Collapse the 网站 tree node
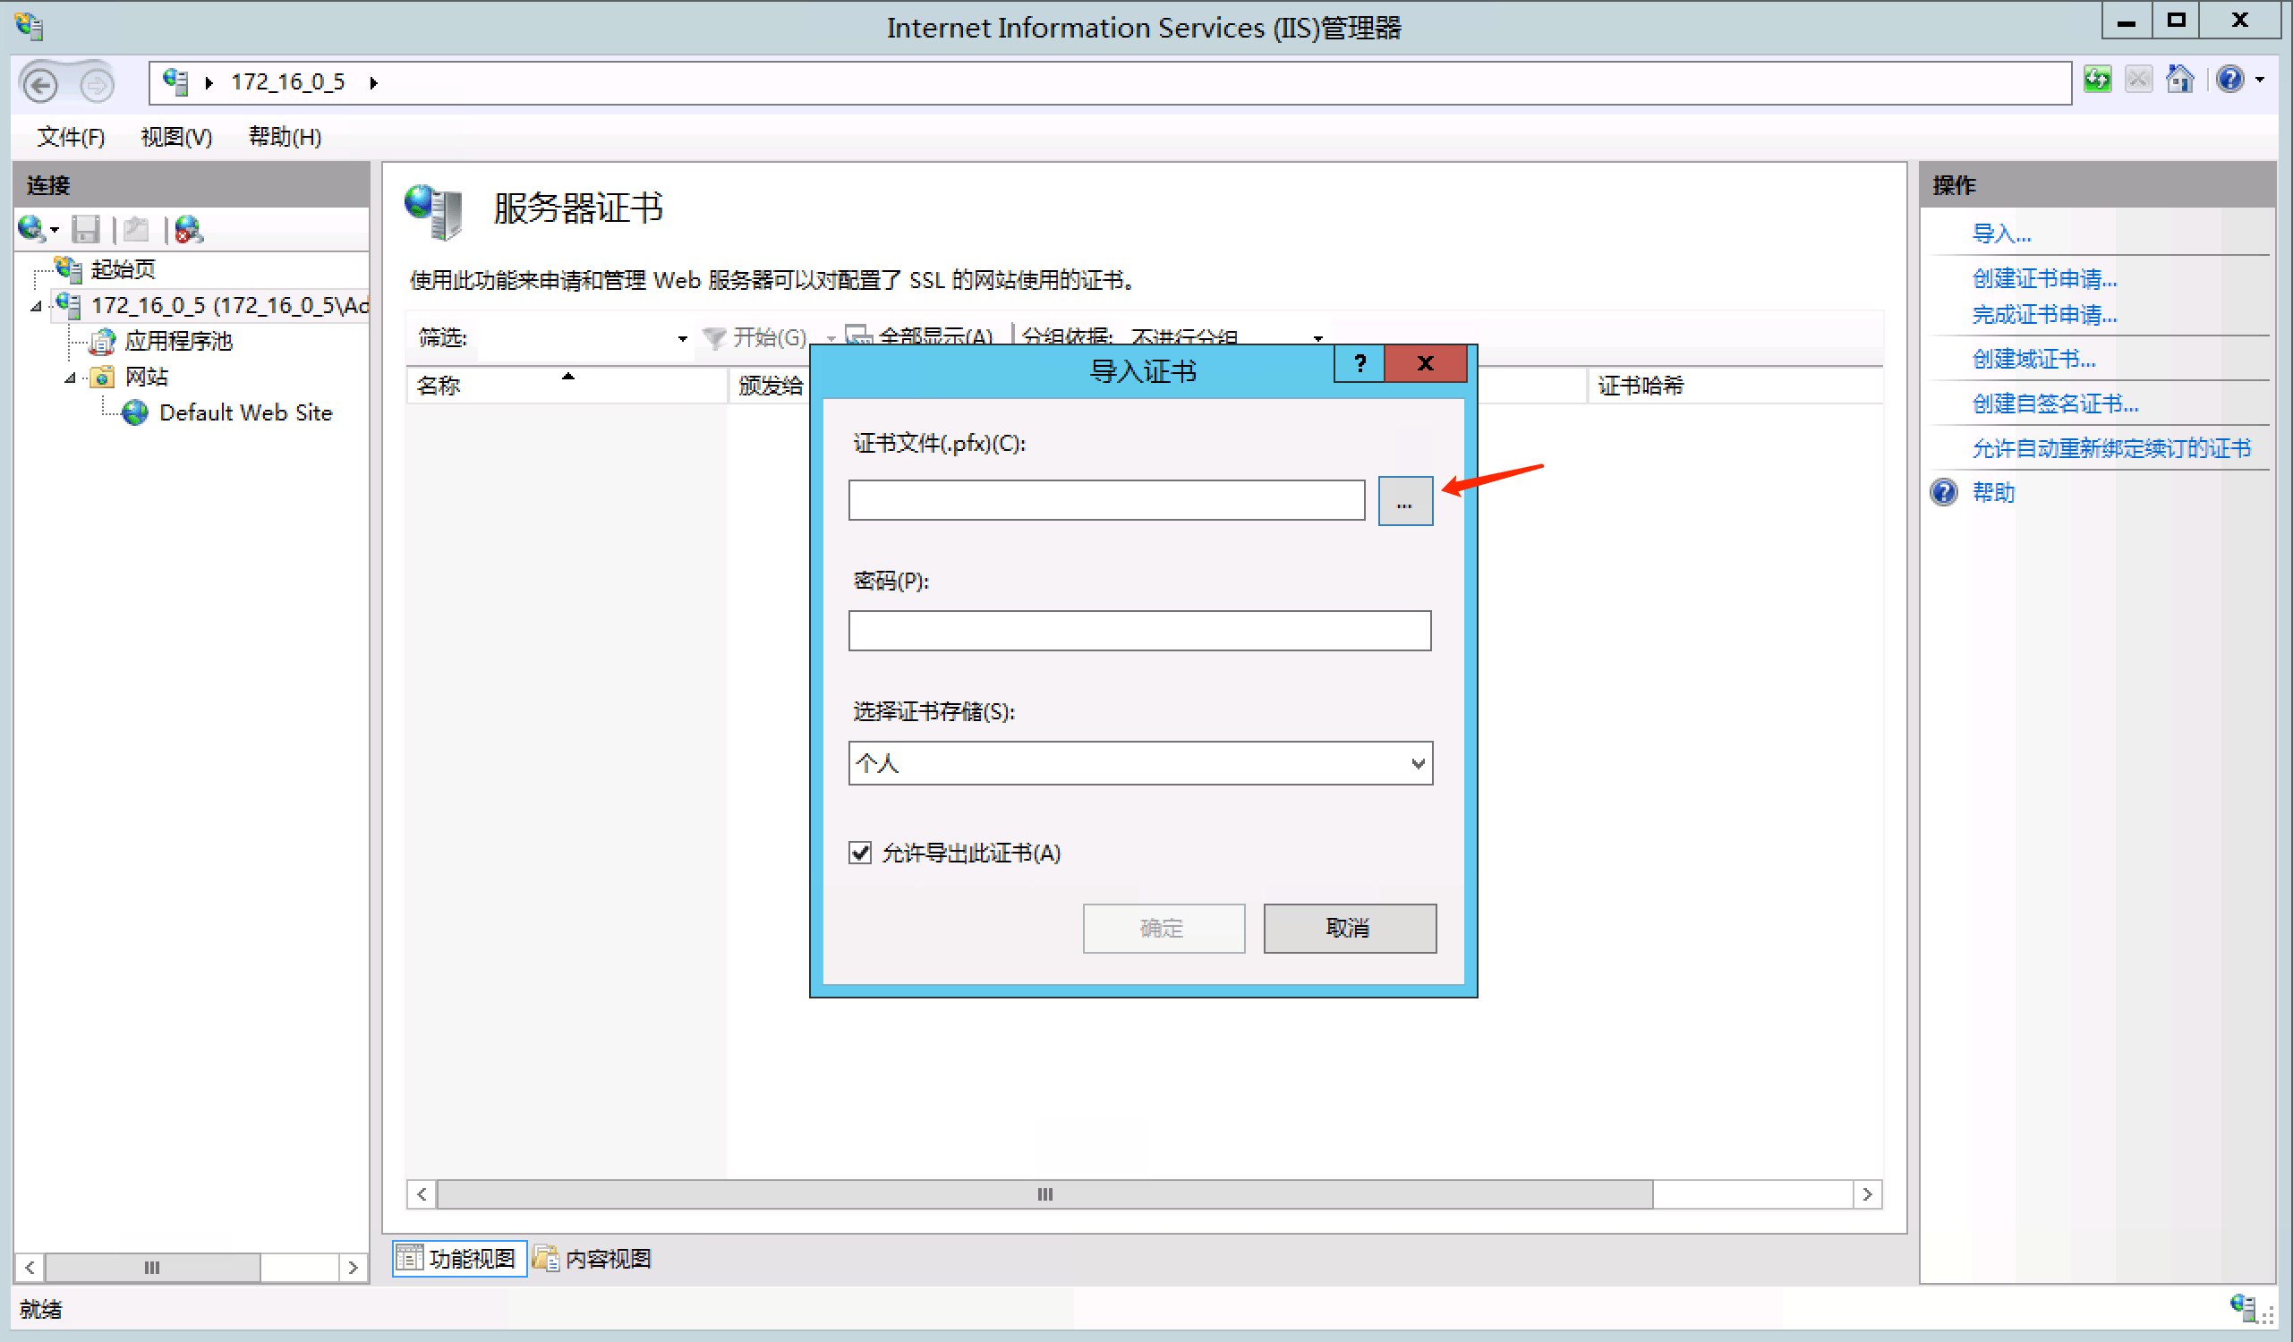This screenshot has width=2293, height=1342. point(70,378)
